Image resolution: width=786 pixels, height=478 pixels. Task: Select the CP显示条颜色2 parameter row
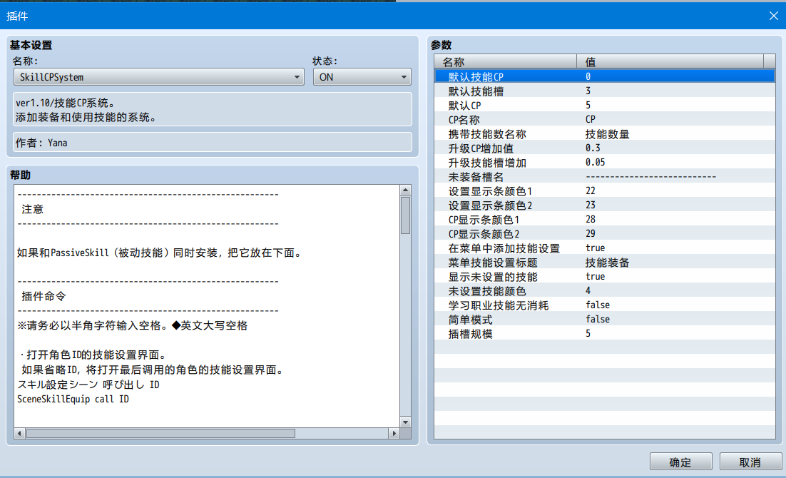(605, 234)
